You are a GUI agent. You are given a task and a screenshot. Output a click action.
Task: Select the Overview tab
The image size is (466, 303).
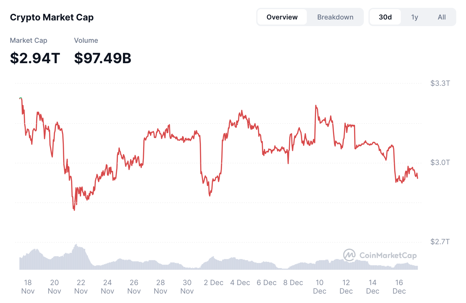tap(282, 17)
